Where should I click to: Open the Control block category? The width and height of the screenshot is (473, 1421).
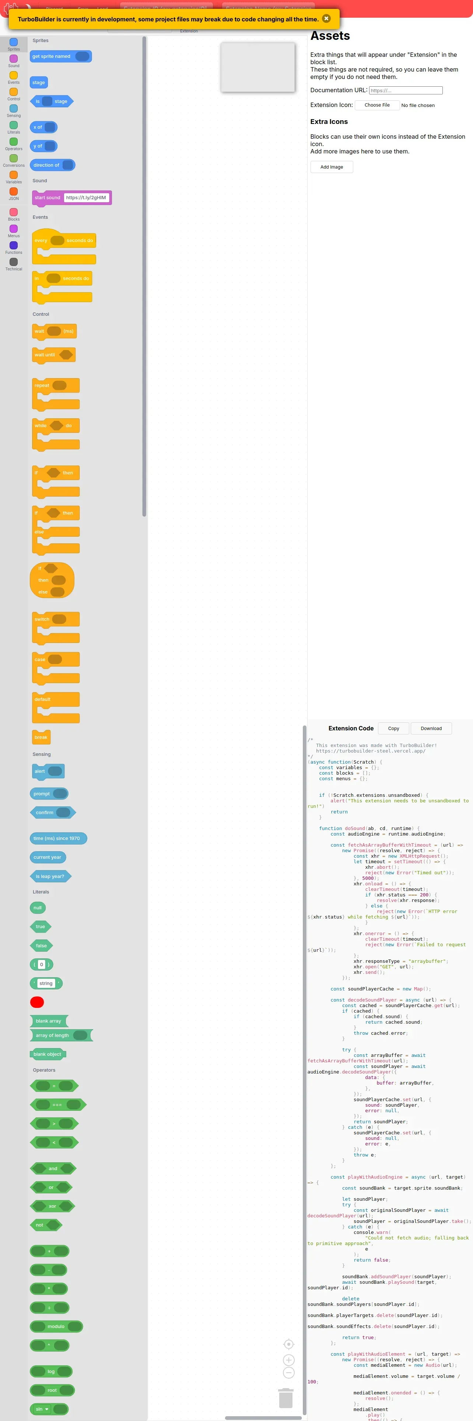[14, 94]
